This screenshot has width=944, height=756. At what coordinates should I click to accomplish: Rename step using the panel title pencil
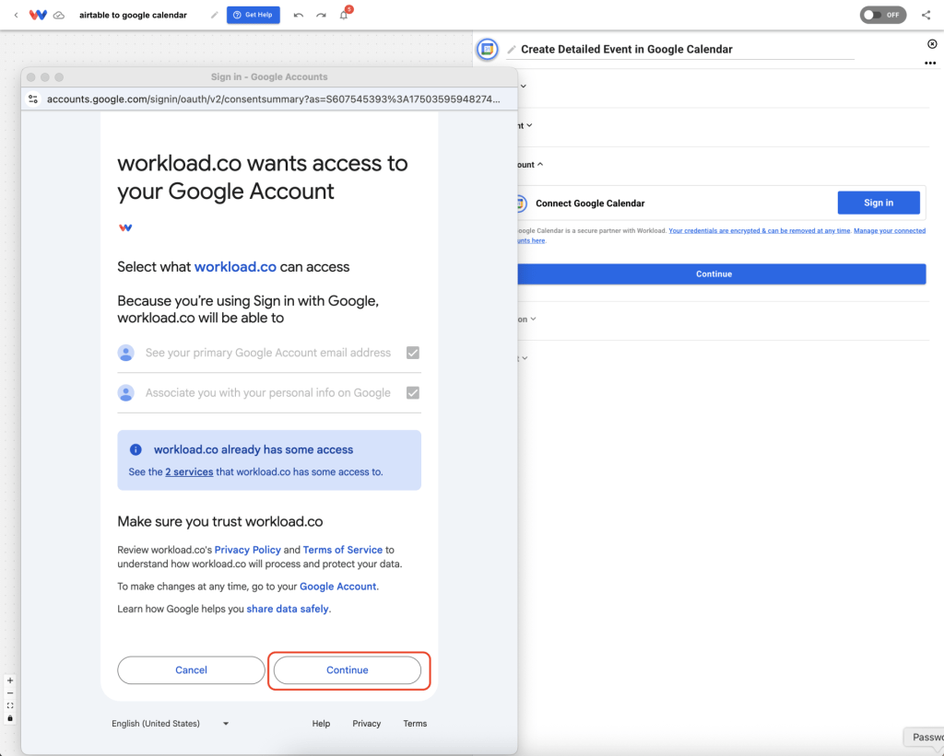pyautogui.click(x=512, y=50)
